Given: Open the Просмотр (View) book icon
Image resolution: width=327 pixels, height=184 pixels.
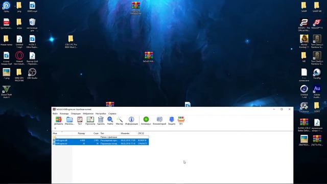Looking at the screenshot, I should click(x=90, y=121).
